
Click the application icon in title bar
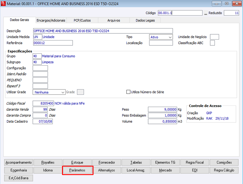3,4
